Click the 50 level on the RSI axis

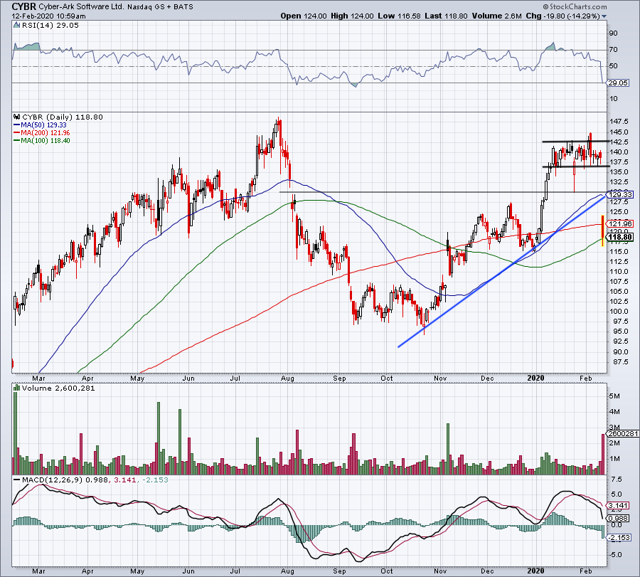coord(613,66)
